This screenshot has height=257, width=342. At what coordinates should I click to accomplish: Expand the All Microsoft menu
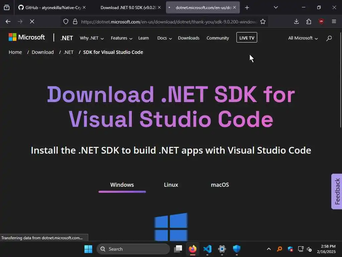(303, 38)
